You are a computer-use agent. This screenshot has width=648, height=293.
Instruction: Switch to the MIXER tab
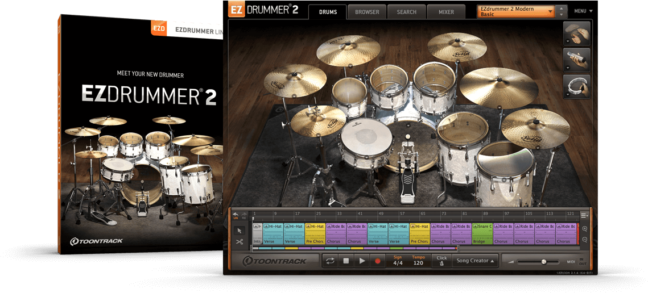click(x=446, y=12)
